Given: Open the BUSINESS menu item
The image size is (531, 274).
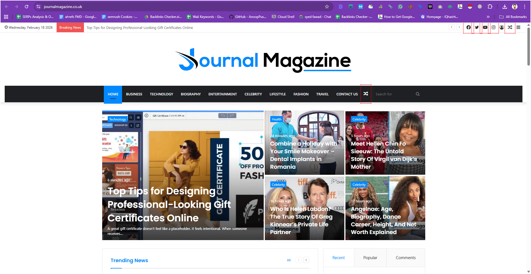Looking at the screenshot, I should 134,94.
